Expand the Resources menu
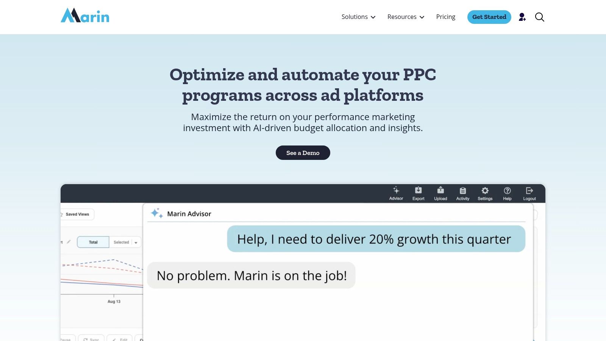This screenshot has width=606, height=341. (x=406, y=17)
